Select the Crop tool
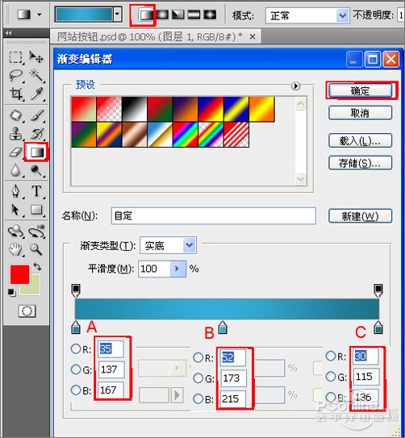 [x=16, y=94]
